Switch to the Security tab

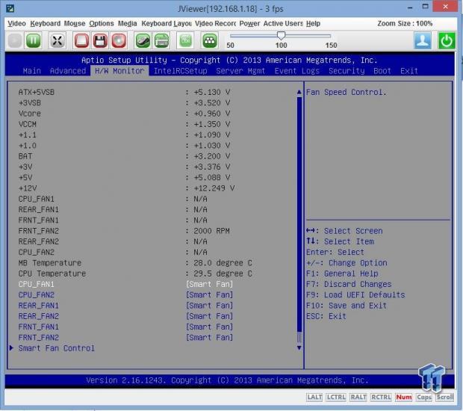click(347, 71)
